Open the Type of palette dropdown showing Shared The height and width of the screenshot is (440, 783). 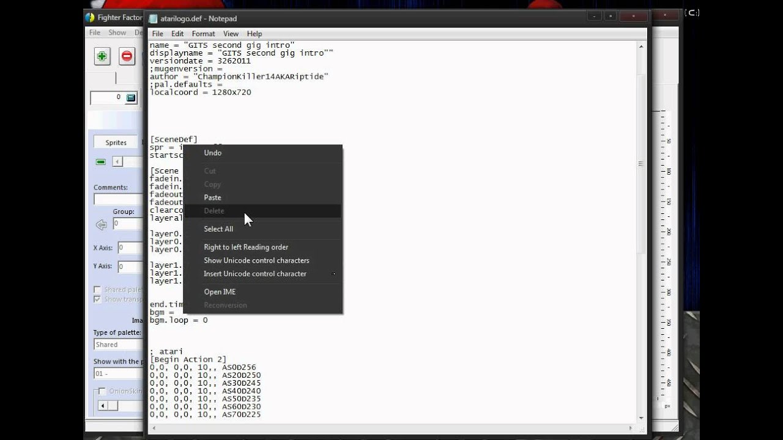pos(118,345)
